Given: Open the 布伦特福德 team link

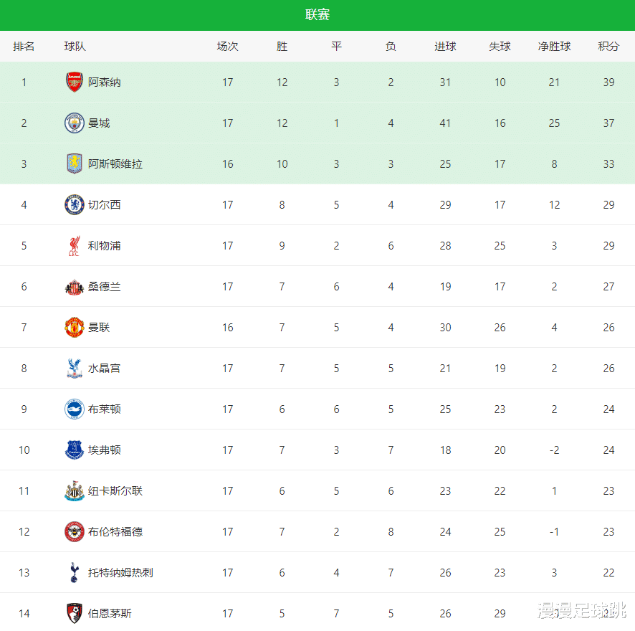Looking at the screenshot, I should 115,532.
